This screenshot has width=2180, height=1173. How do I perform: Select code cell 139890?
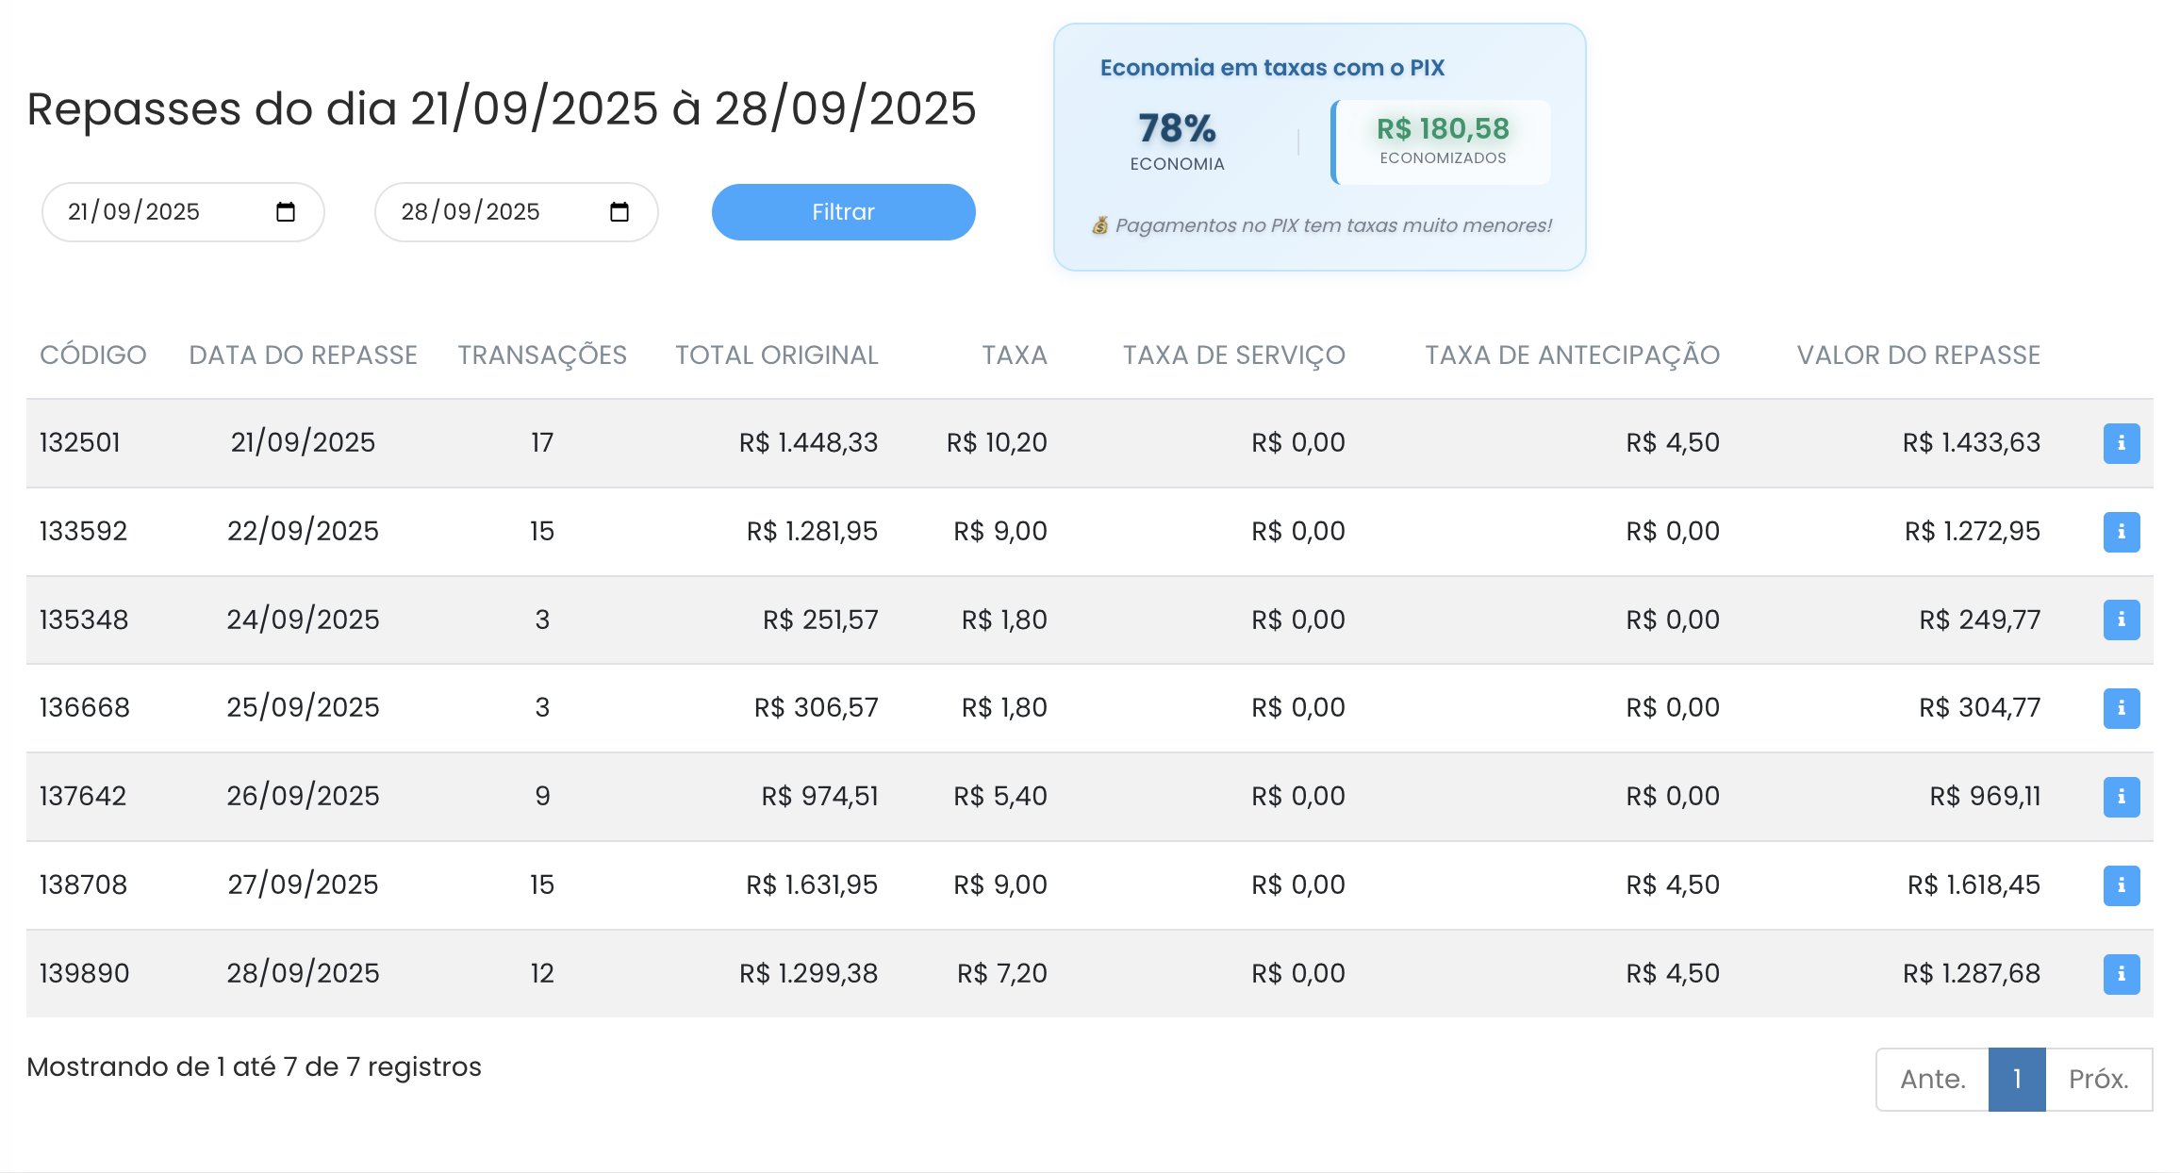[85, 973]
